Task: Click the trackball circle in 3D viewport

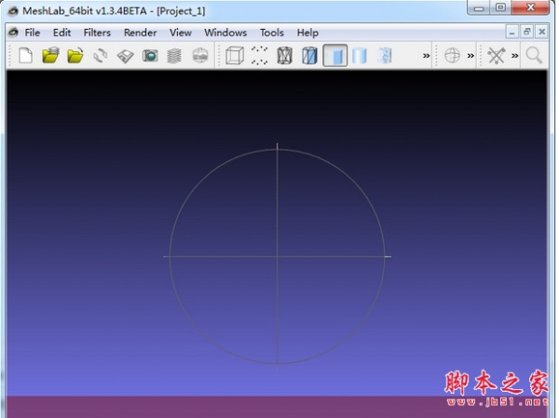Action: pyautogui.click(x=277, y=256)
